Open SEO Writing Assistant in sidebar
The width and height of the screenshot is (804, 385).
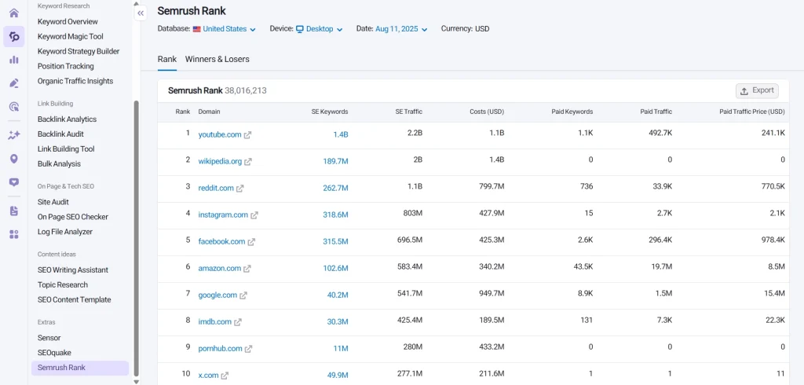(73, 270)
